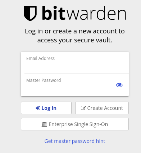Click the Email Address field label
This screenshot has height=153, width=141.
point(40,59)
